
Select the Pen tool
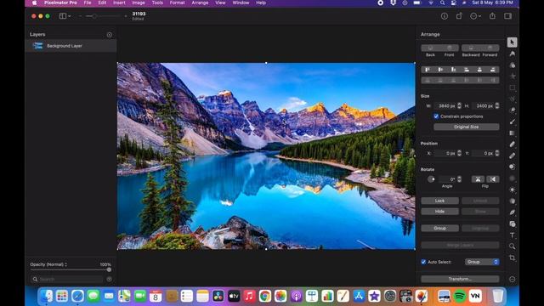point(512,212)
